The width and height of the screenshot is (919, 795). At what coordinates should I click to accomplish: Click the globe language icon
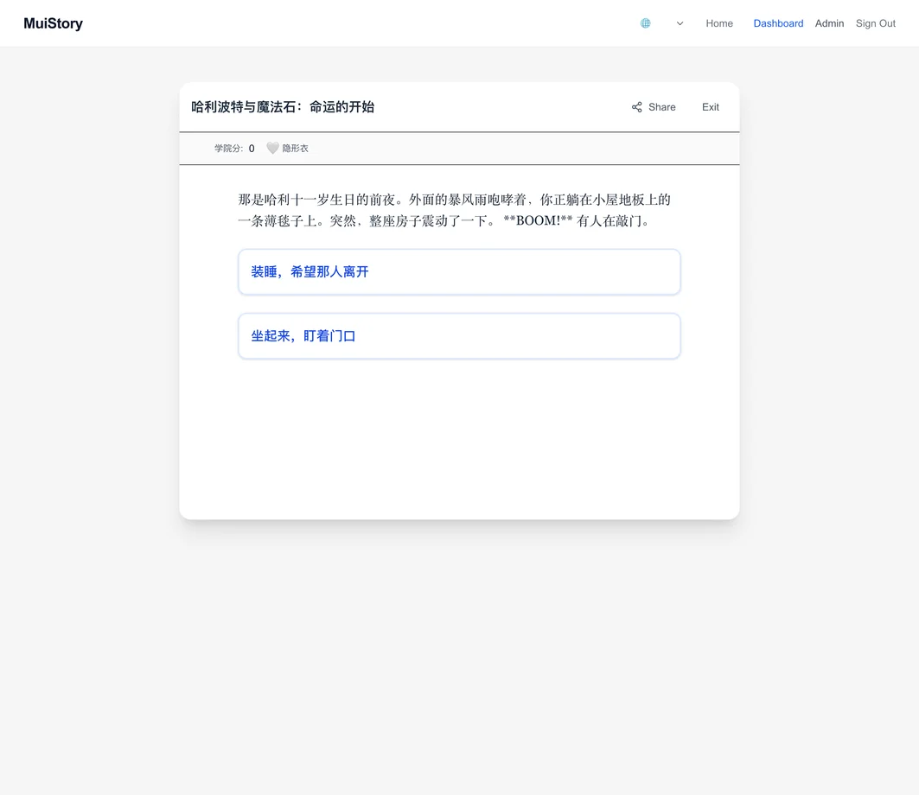click(645, 23)
